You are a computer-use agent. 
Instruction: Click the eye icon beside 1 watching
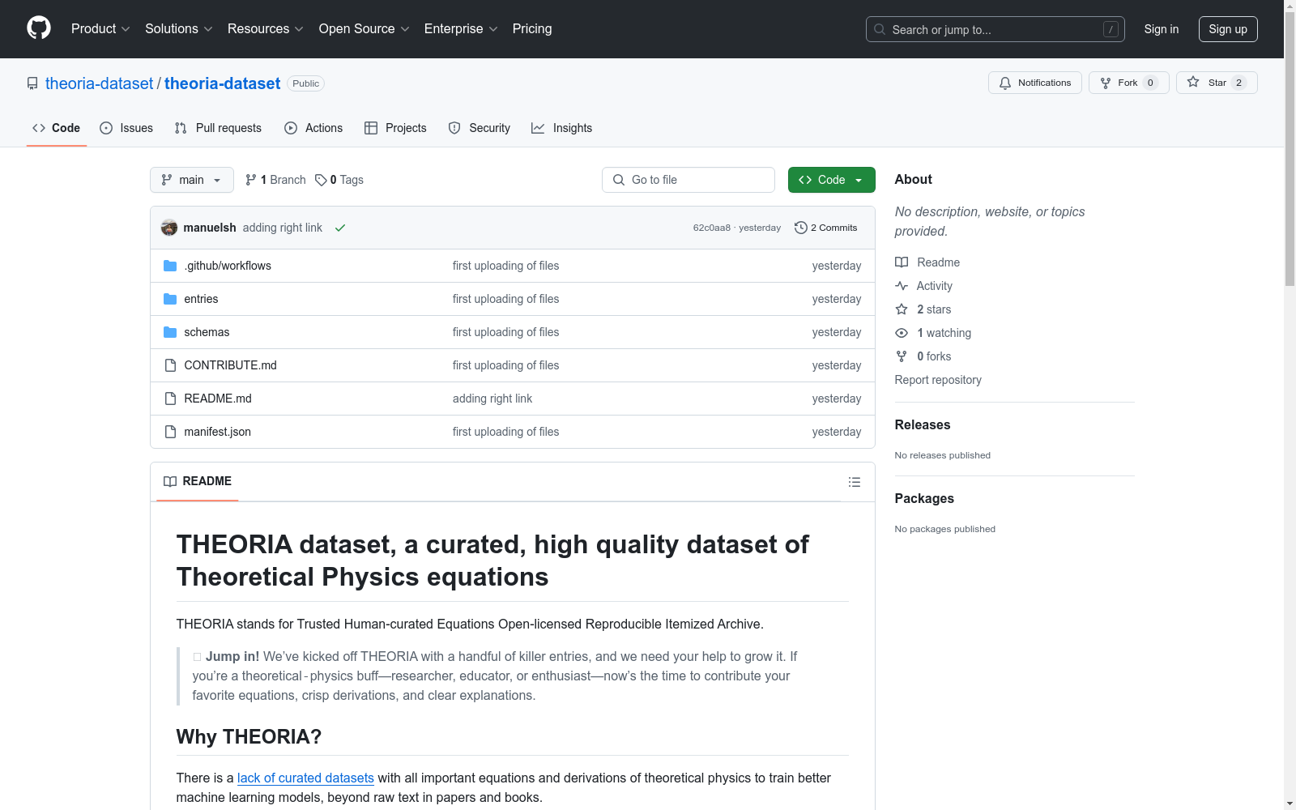point(902,333)
